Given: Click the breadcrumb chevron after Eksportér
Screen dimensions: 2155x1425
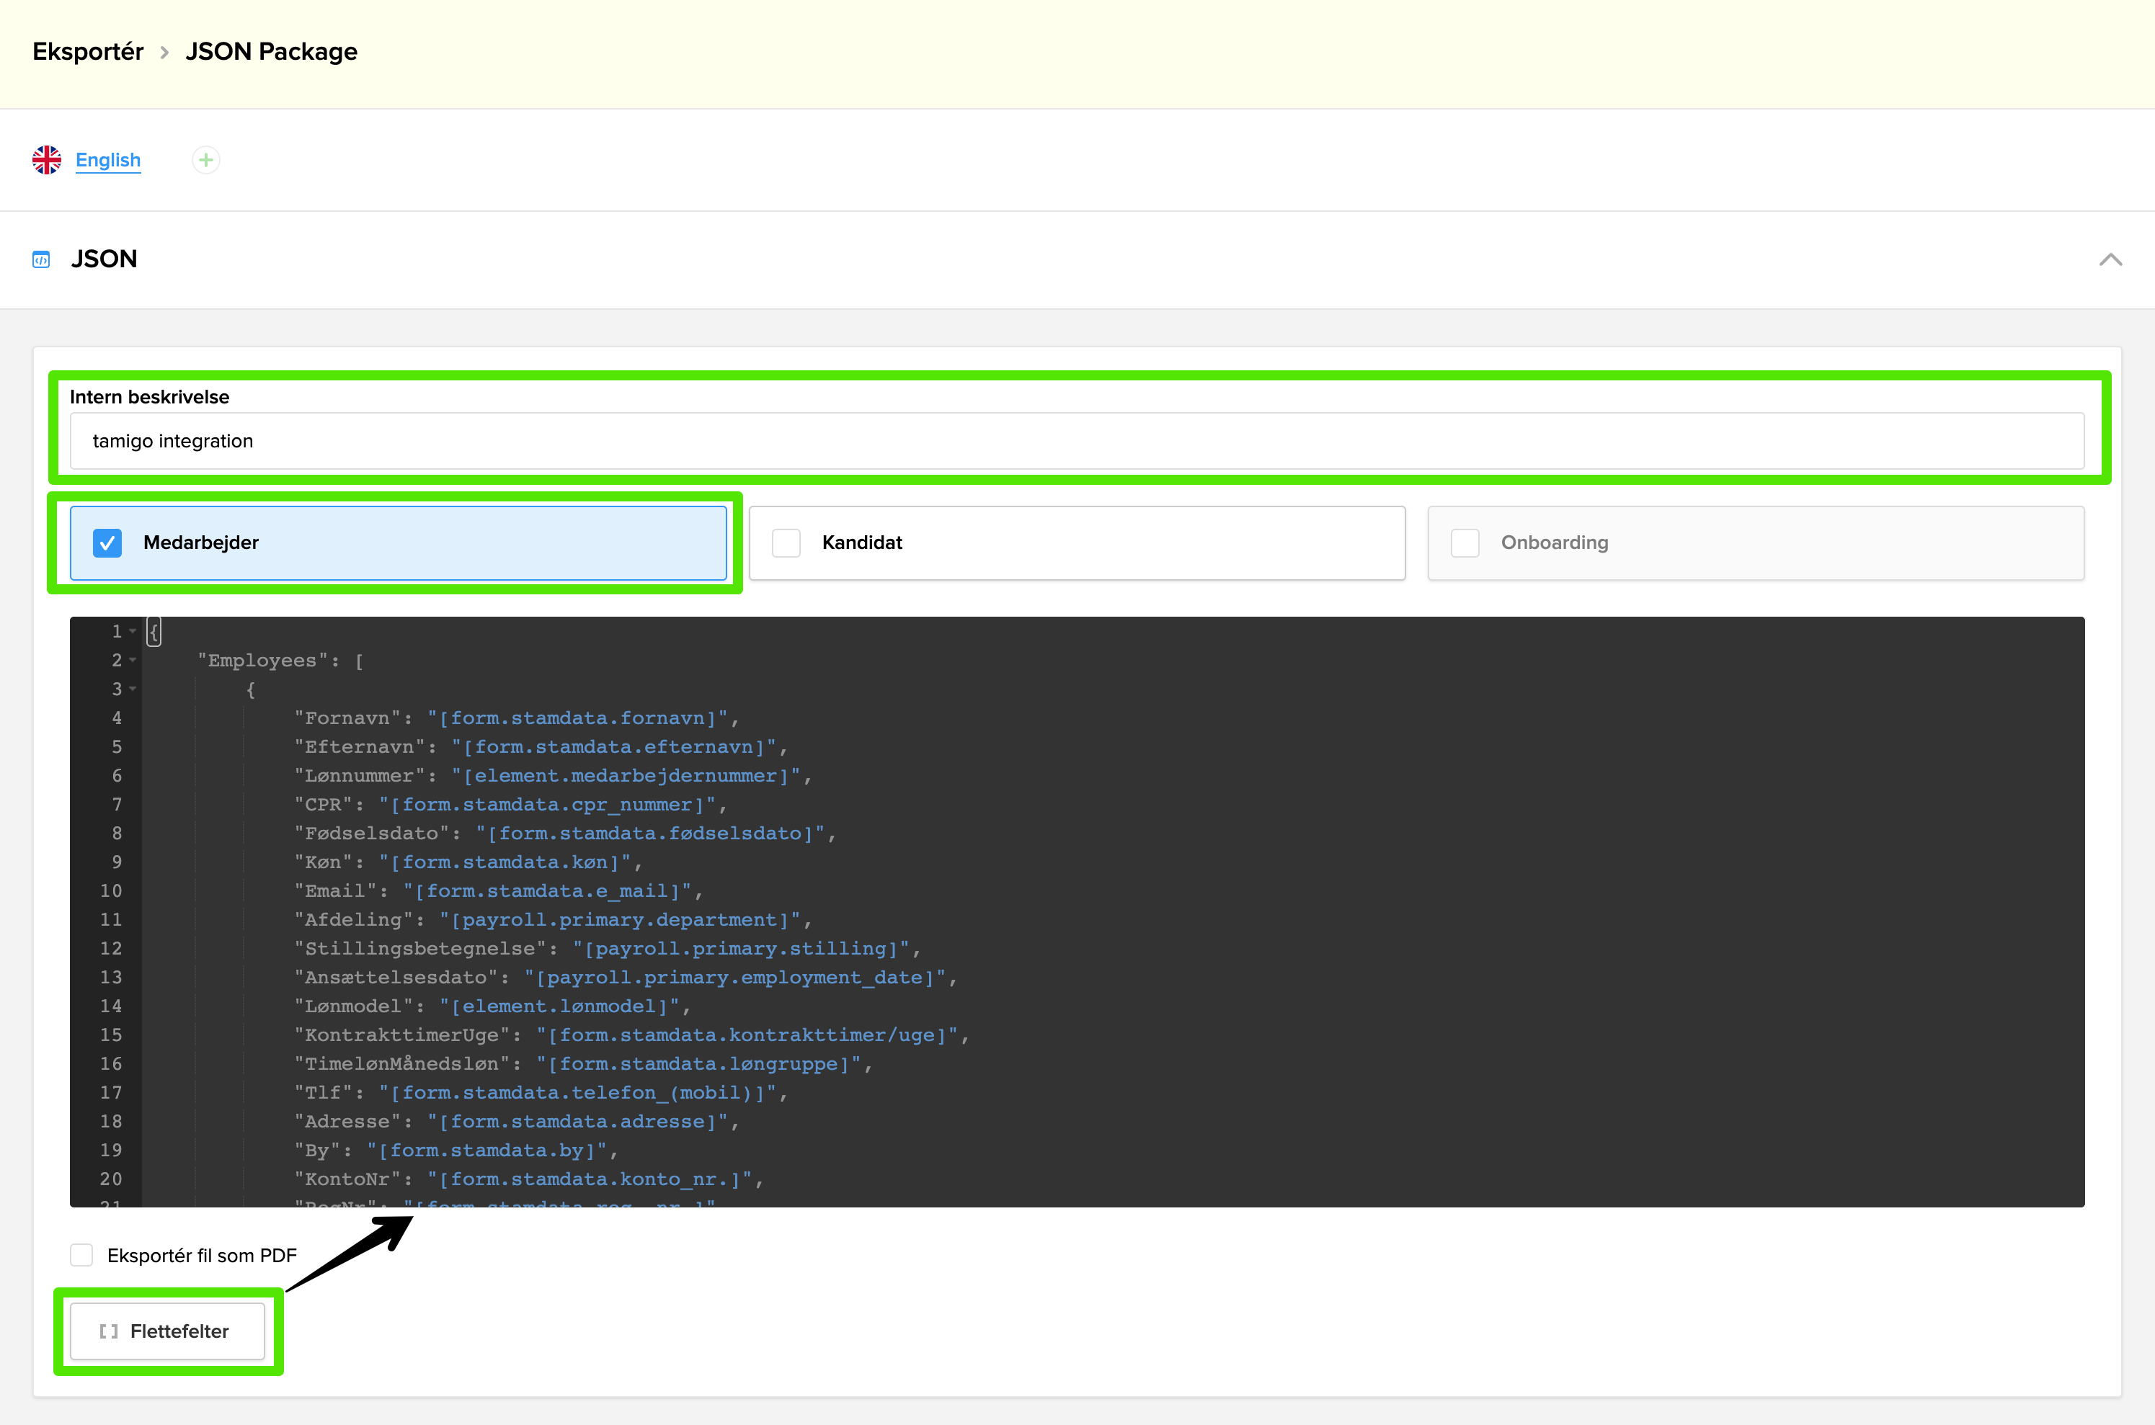Looking at the screenshot, I should click(164, 53).
